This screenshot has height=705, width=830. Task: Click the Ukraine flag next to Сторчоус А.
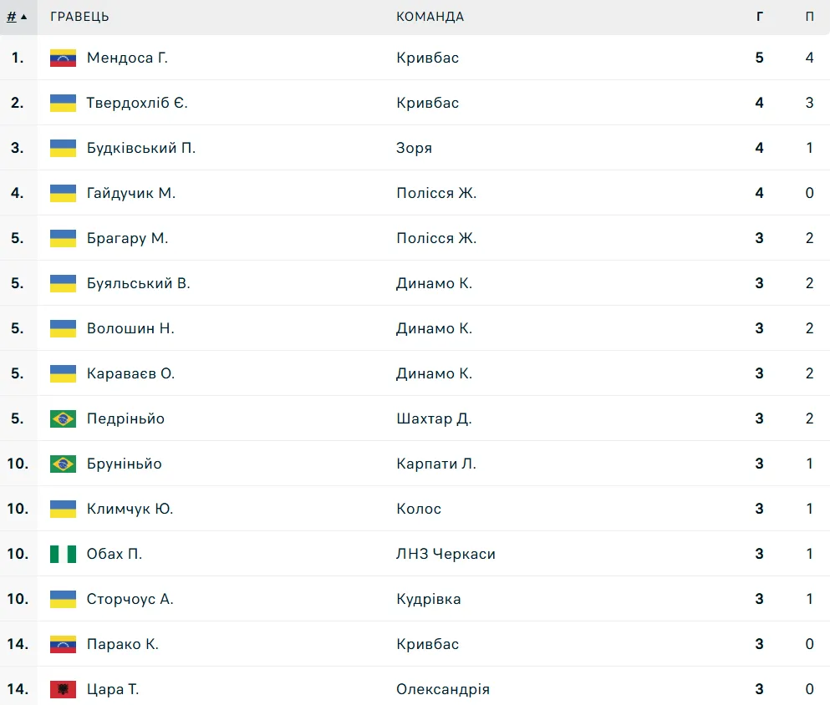(x=63, y=599)
